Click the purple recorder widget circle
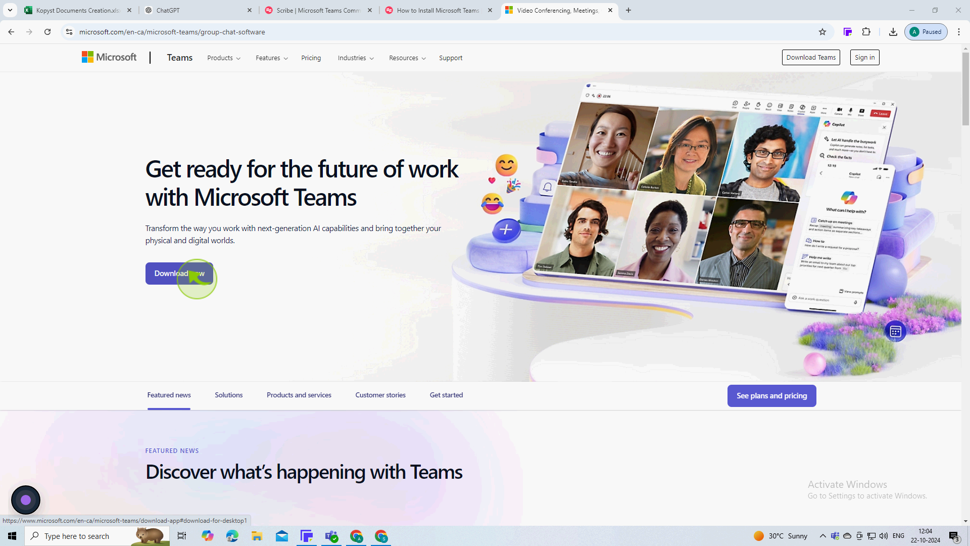The width and height of the screenshot is (970, 546). pos(26,500)
